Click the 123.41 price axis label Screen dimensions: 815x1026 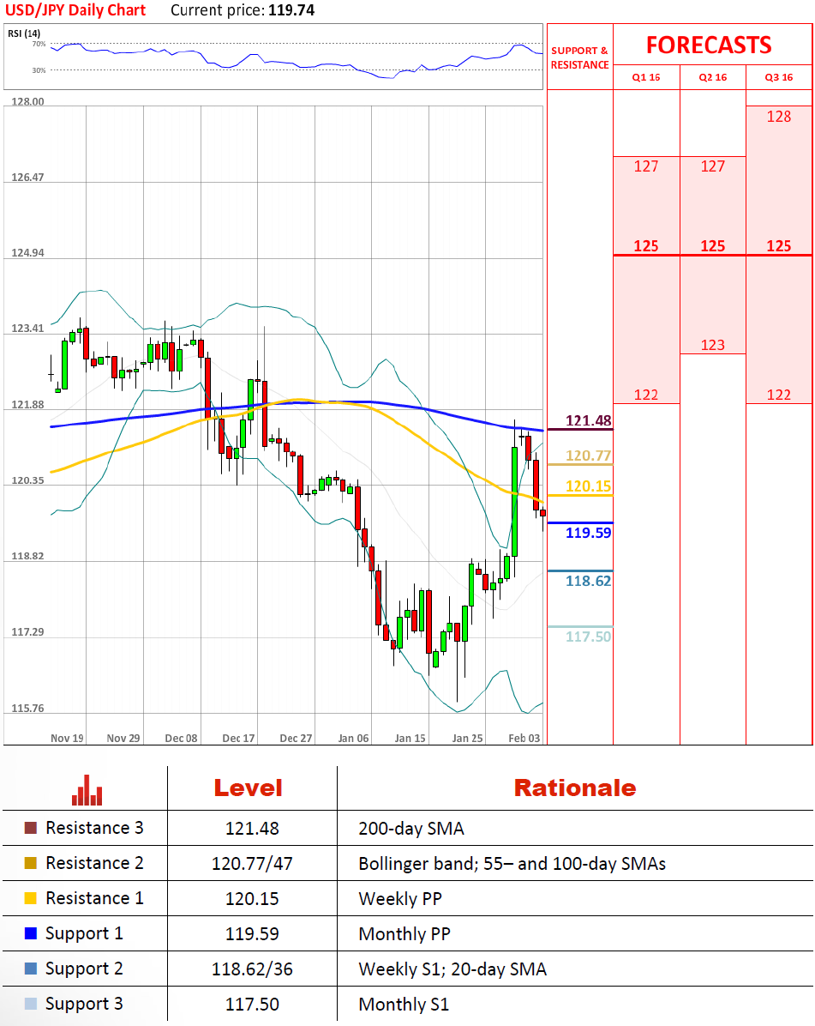pyautogui.click(x=28, y=329)
